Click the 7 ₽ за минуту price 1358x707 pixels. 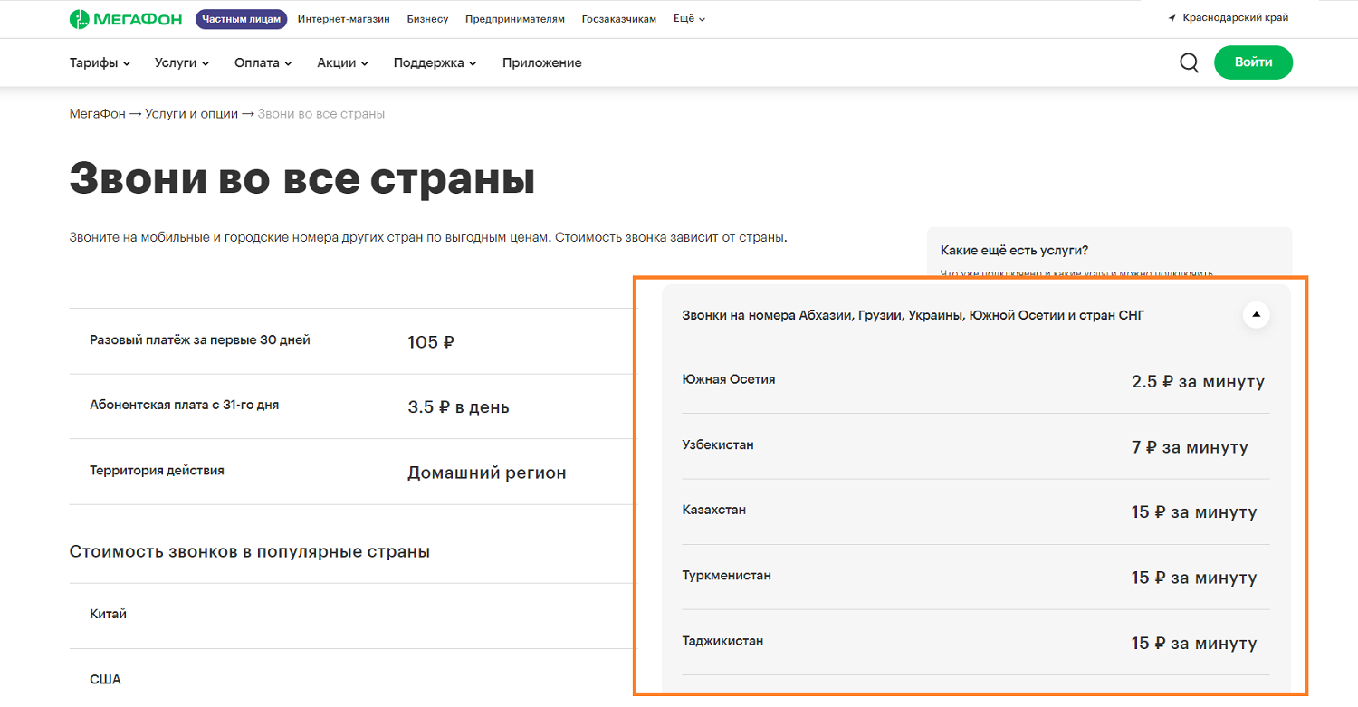[x=1190, y=447]
